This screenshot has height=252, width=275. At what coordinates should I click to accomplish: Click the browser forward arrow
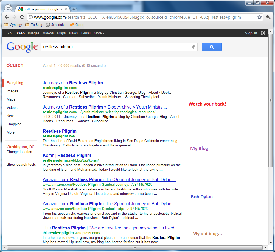pyautogui.click(x=14, y=17)
